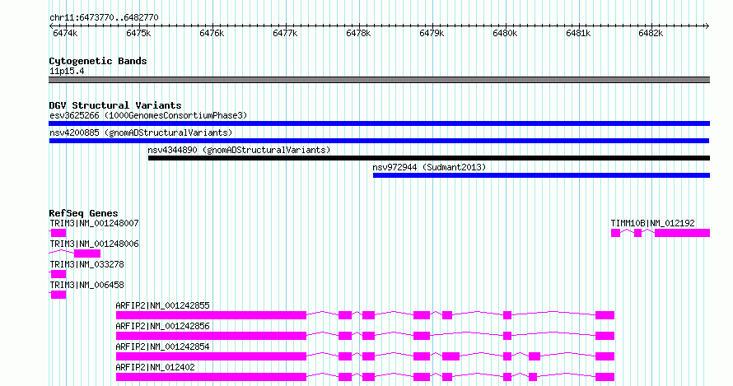Click the last exon of ARFIP2 NM_001242856
This screenshot has height=386, width=733.
605,336
